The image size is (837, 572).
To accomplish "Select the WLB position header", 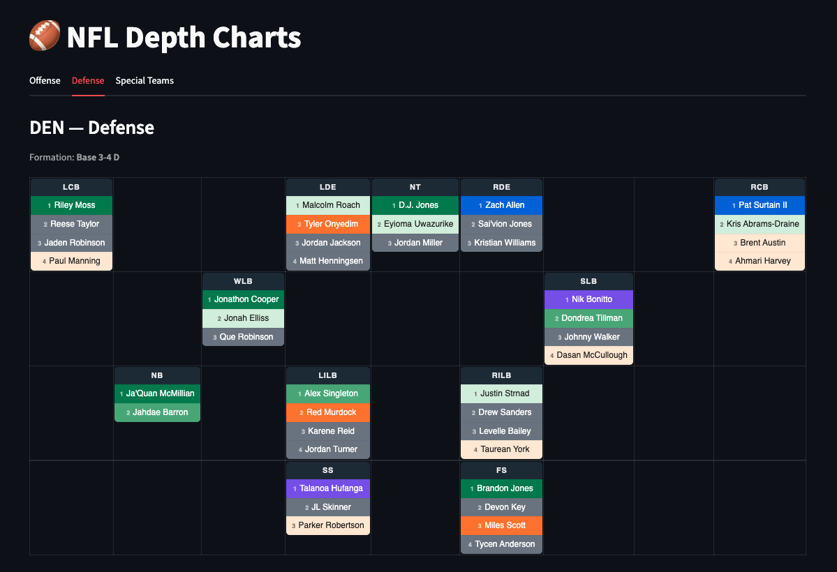I will coord(243,281).
